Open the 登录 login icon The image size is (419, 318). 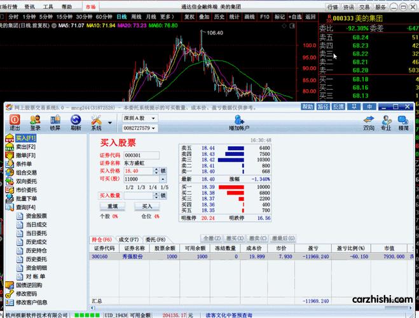(35, 122)
